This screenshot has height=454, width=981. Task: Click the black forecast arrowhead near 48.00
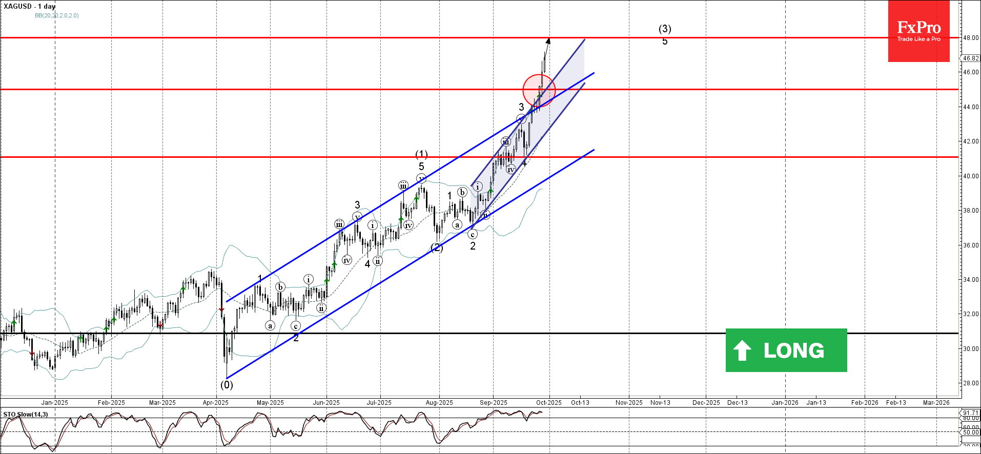(x=548, y=42)
